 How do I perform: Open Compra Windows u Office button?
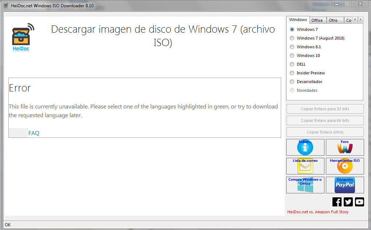(x=305, y=185)
